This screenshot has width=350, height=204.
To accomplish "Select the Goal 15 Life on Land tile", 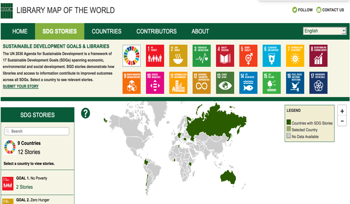I will tap(272, 82).
